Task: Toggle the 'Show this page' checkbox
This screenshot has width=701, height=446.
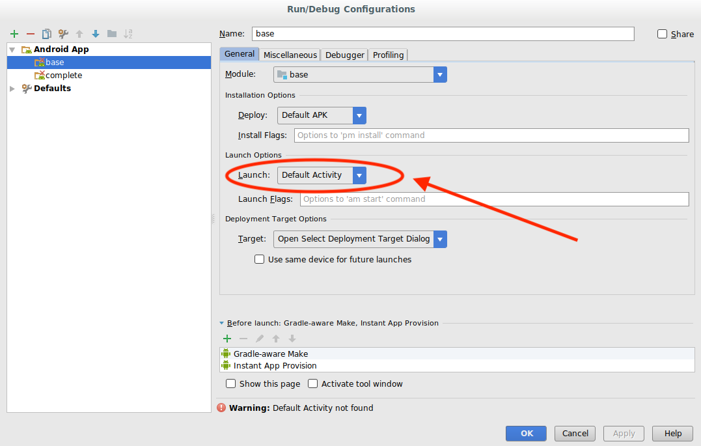Action: point(231,383)
